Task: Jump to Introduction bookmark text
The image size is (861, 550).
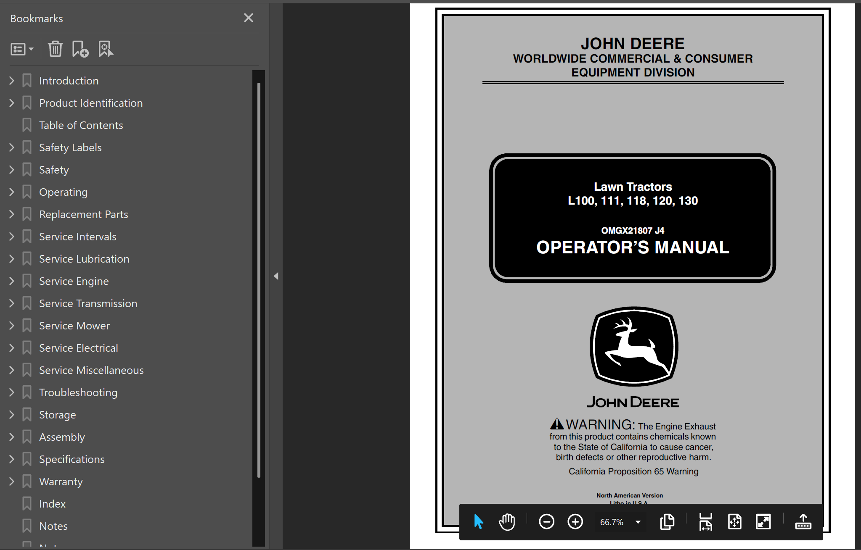Action: point(69,81)
